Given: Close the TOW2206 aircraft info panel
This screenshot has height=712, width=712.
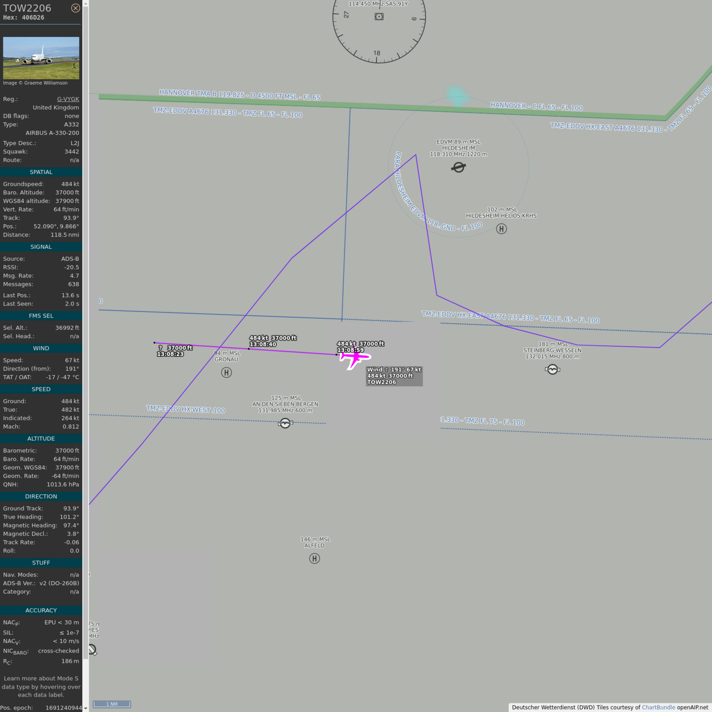Looking at the screenshot, I should click(x=75, y=8).
